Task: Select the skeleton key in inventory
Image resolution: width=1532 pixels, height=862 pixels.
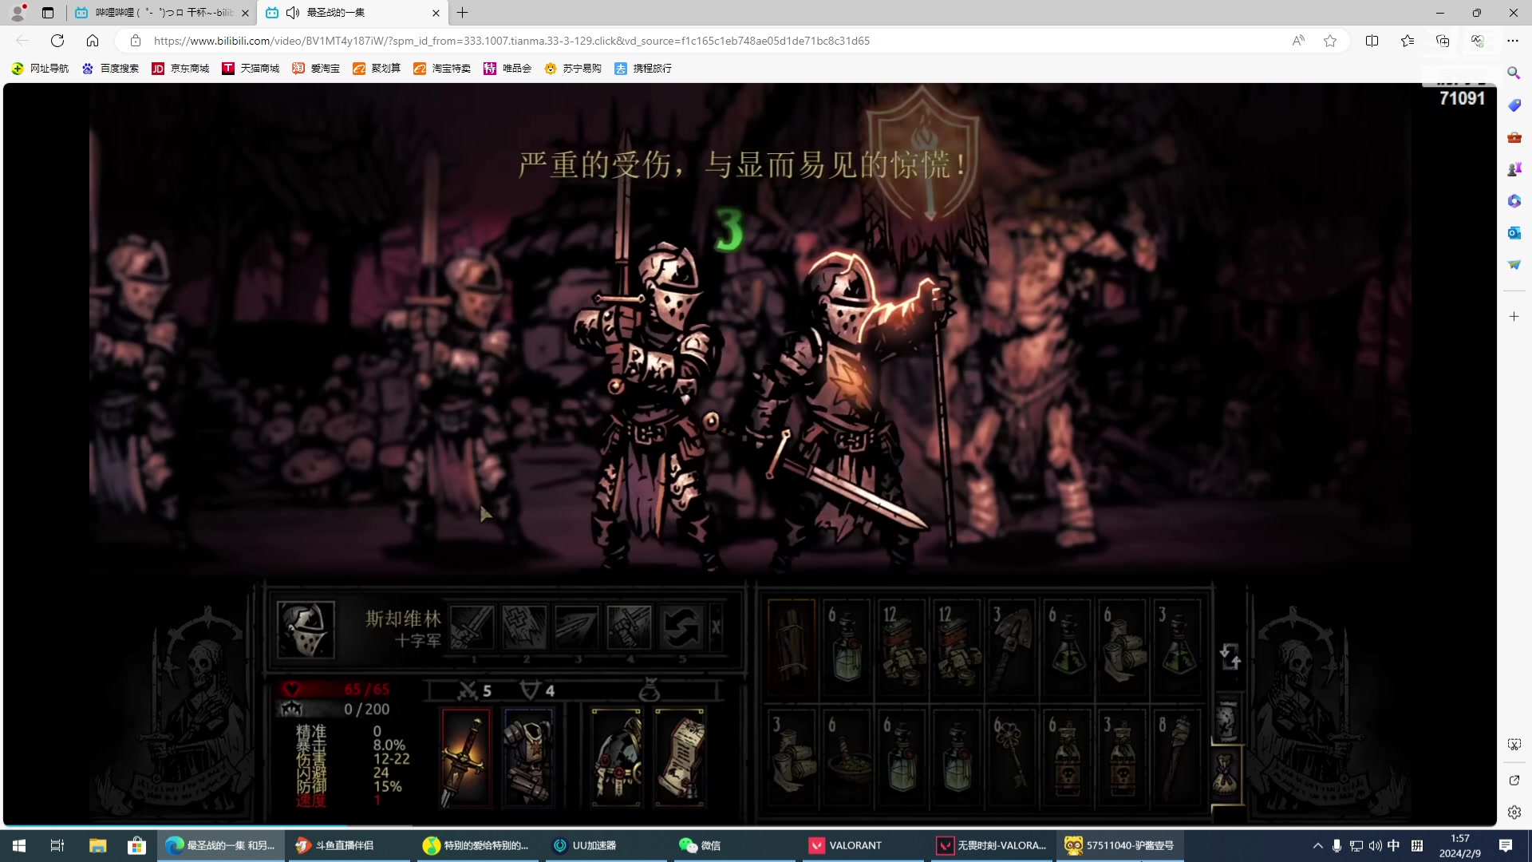Action: pyautogui.click(x=1013, y=757)
